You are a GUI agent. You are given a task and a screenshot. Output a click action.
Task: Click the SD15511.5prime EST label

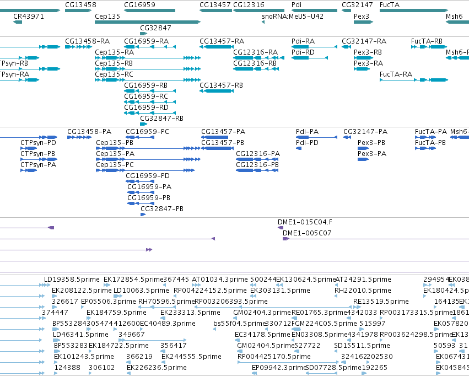click(362, 346)
